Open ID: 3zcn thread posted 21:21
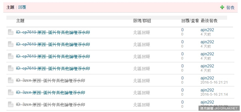This screenshot has height=112, width=241. [x=50, y=80]
